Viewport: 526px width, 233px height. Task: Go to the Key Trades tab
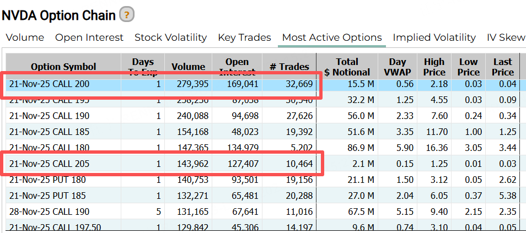click(244, 37)
